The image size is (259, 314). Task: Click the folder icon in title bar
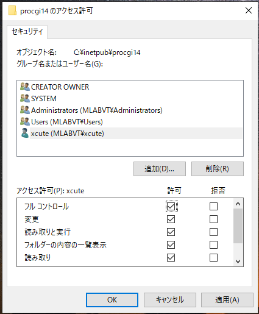(x=12, y=10)
